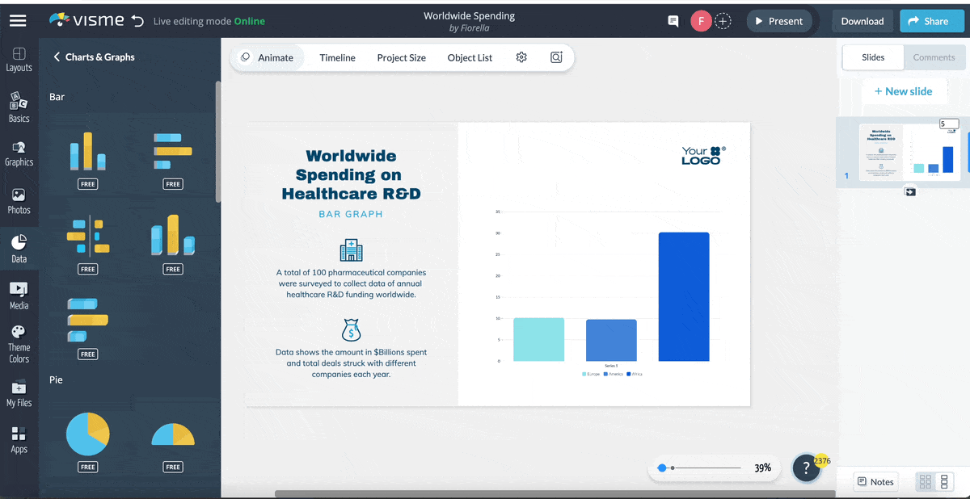Open the comments speech bubble icon
970x499 pixels.
coord(673,22)
